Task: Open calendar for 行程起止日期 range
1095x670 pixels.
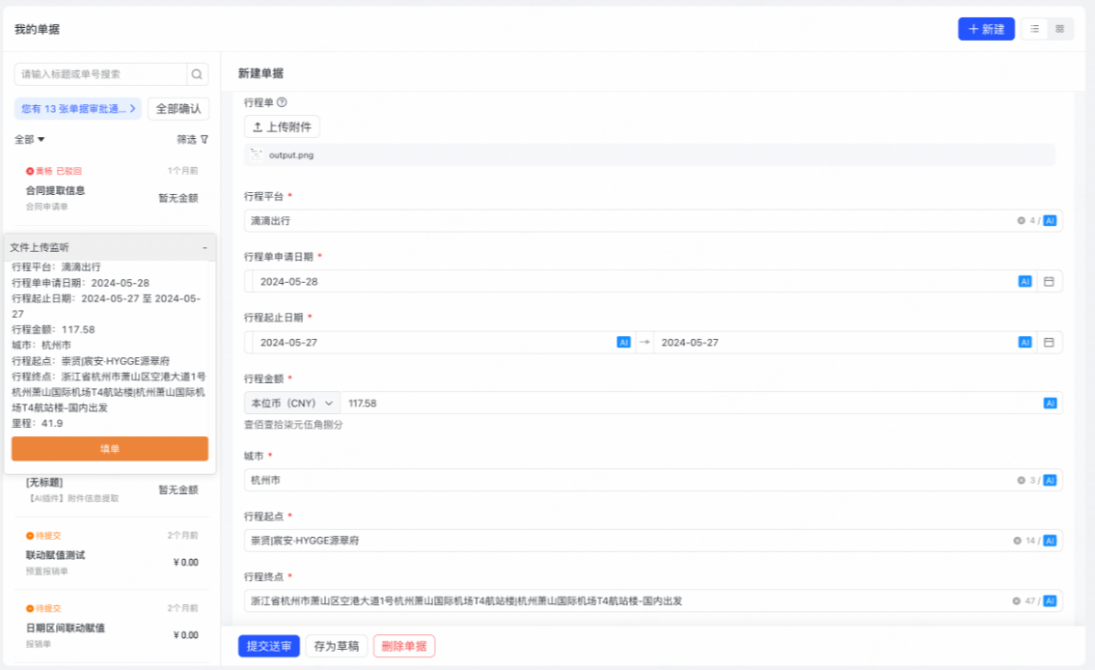Action: click(1049, 342)
